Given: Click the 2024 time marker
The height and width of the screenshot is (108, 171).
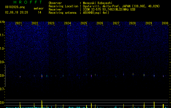Looking at the screenshot, I should [x=67, y=23].
